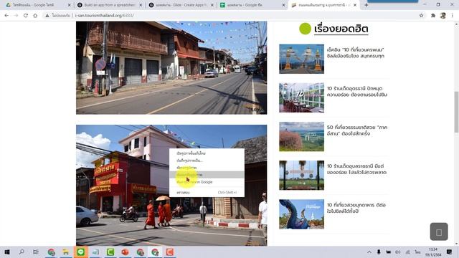This screenshot has height=258, width=459.
Task: Close the 'Build an app from a spreadsheet' tab
Action: [x=141, y=5]
